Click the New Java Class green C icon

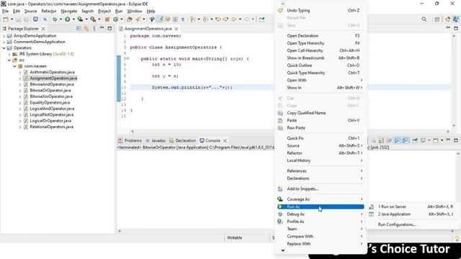click(x=115, y=19)
